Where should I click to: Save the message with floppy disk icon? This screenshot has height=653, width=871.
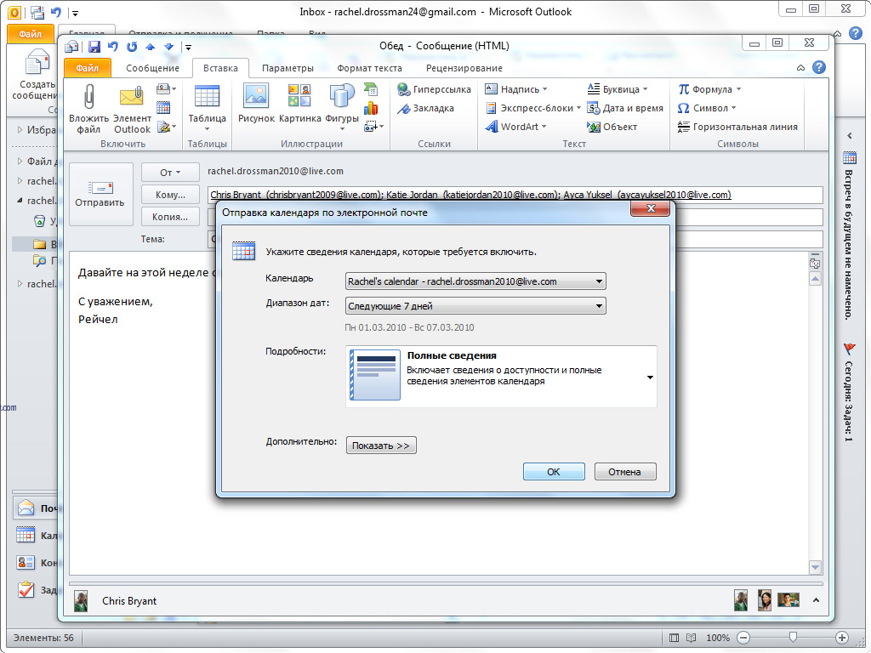[x=94, y=47]
